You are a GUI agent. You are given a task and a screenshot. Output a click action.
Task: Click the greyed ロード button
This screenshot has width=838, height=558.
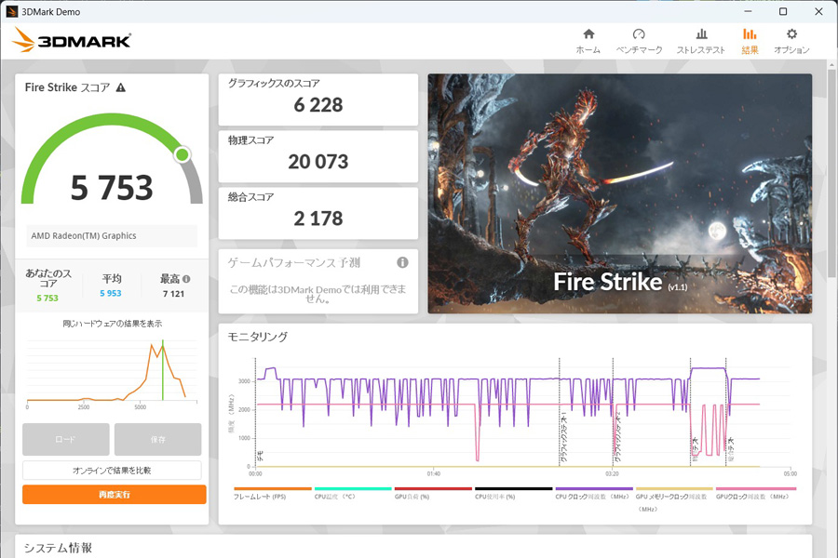point(66,440)
